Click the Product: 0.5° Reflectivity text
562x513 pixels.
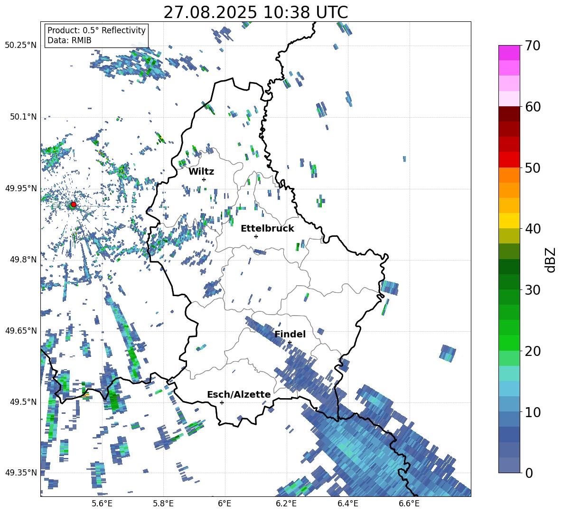(96, 30)
